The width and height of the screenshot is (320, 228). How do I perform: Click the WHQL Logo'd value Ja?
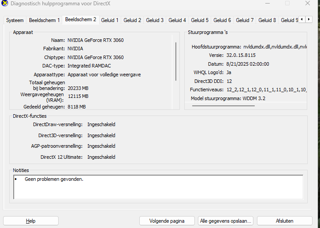229,72
